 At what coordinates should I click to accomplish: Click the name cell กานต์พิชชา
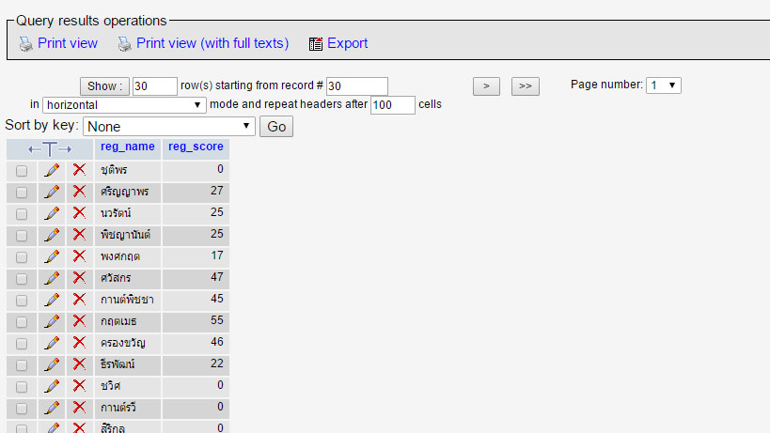point(128,300)
